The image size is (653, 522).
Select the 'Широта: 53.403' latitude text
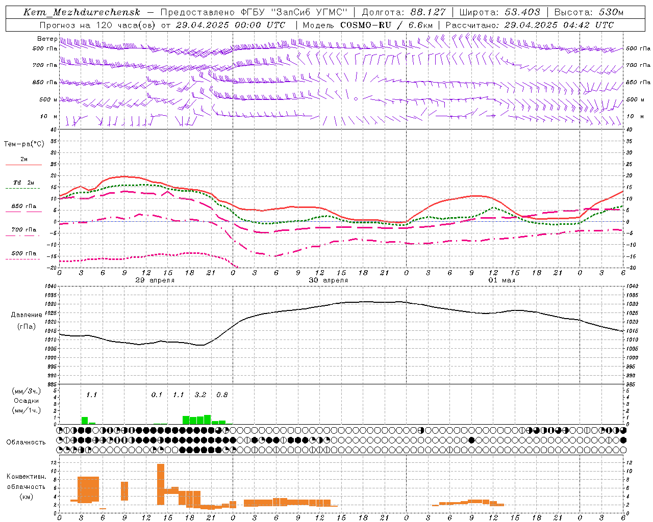(500, 12)
